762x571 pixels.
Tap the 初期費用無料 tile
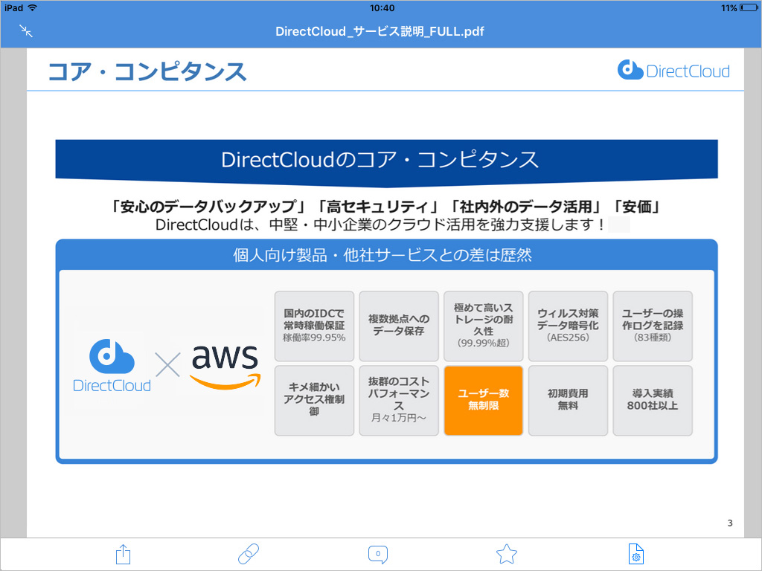[x=568, y=400]
